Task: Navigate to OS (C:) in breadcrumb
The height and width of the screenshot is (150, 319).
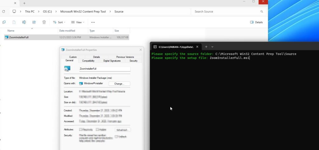Action: [x=47, y=12]
